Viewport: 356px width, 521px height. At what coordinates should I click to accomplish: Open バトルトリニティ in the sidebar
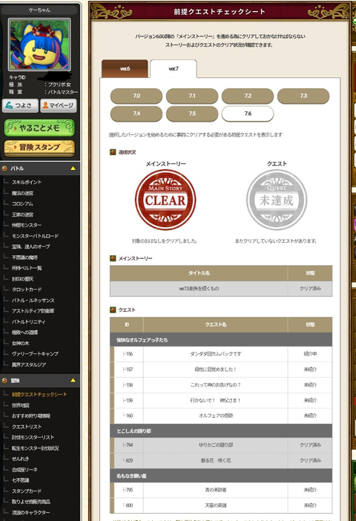[29, 321]
